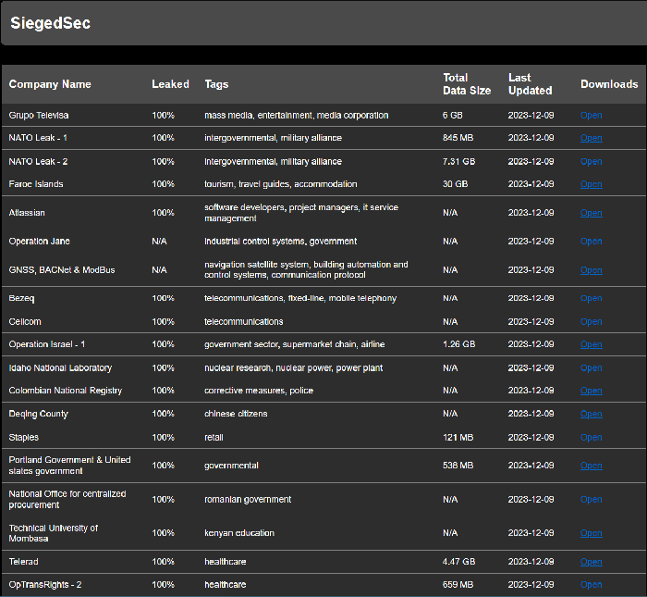Screen dimensions: 647x597
Task: Click the Total Data Size column header
Action: click(467, 84)
